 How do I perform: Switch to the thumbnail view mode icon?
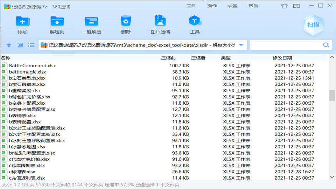point(20,45)
